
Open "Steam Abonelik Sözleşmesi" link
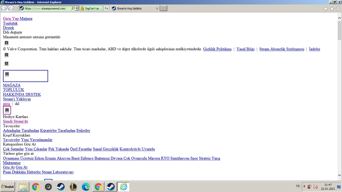[x=282, y=49]
